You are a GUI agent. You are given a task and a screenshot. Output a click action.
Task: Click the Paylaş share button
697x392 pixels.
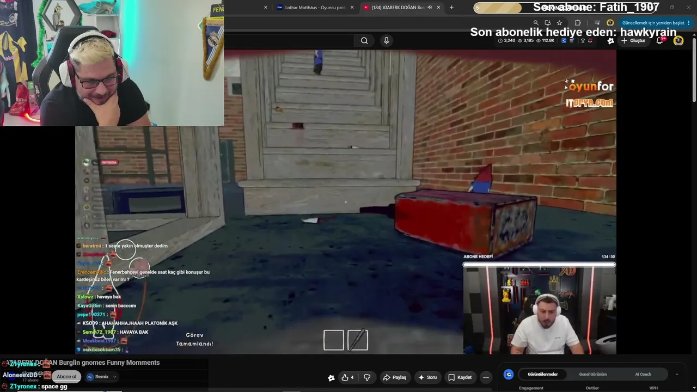[395, 377]
